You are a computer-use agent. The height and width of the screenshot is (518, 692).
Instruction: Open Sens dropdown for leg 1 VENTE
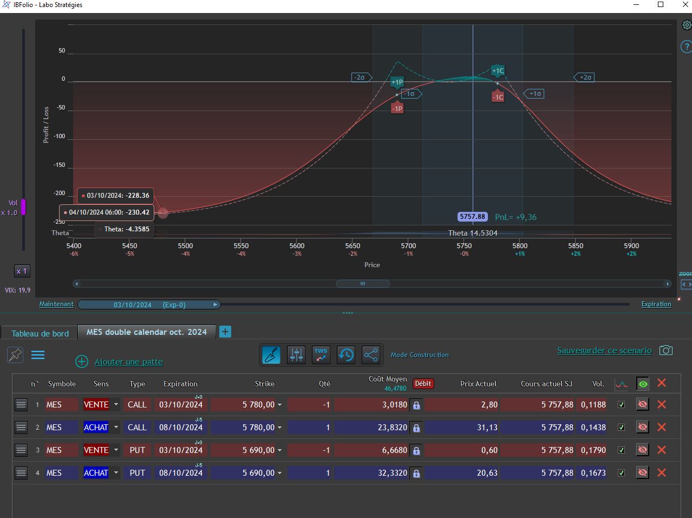pyautogui.click(x=116, y=404)
